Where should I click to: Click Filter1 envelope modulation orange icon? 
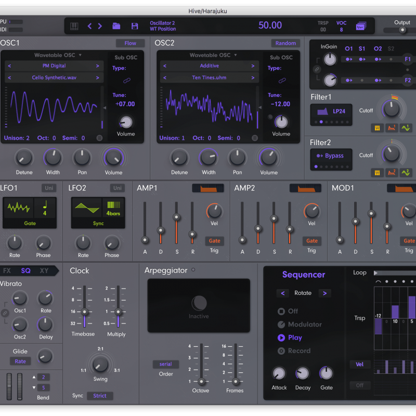coord(392,127)
